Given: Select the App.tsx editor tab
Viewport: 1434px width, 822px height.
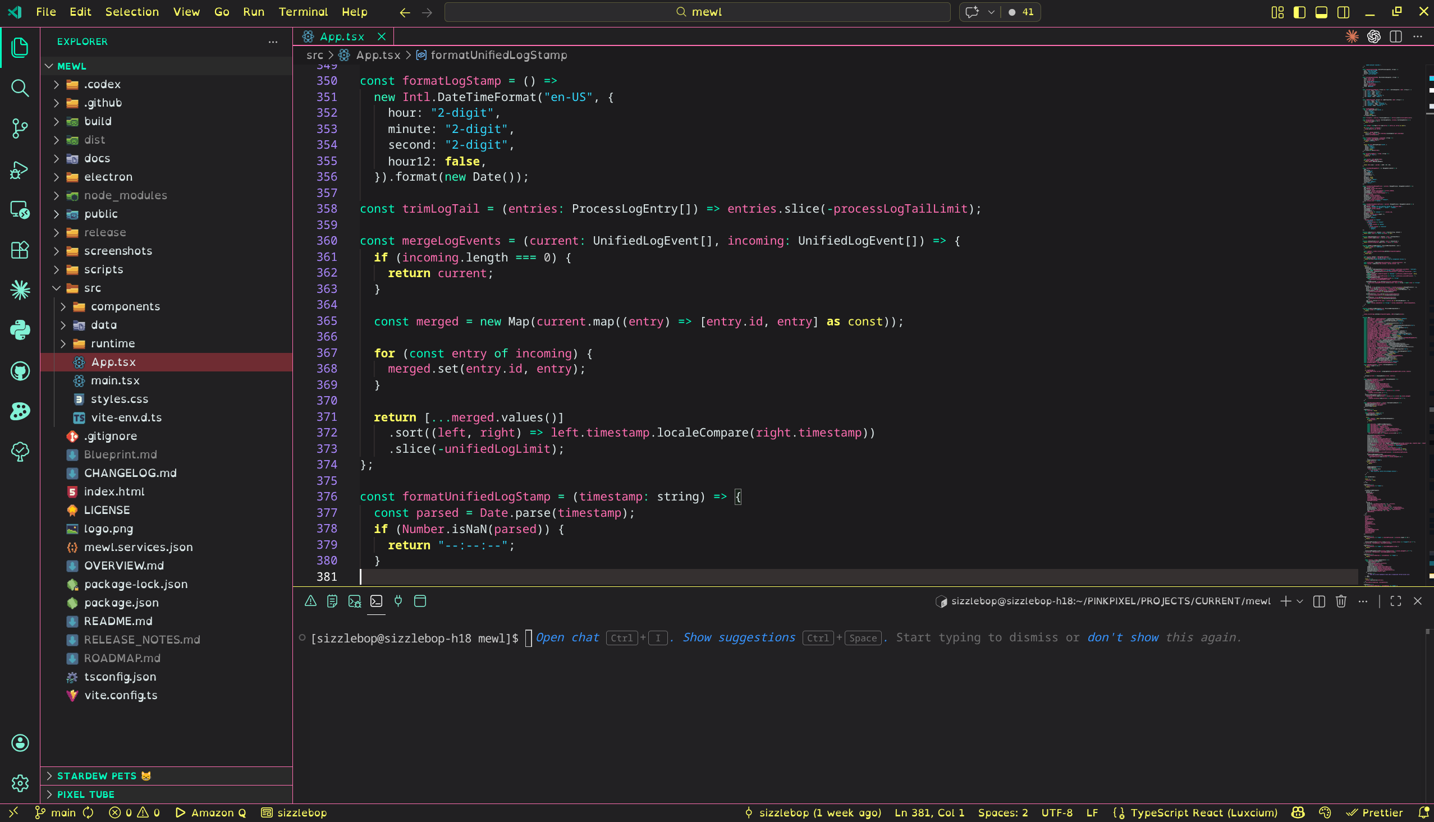Looking at the screenshot, I should [341, 36].
